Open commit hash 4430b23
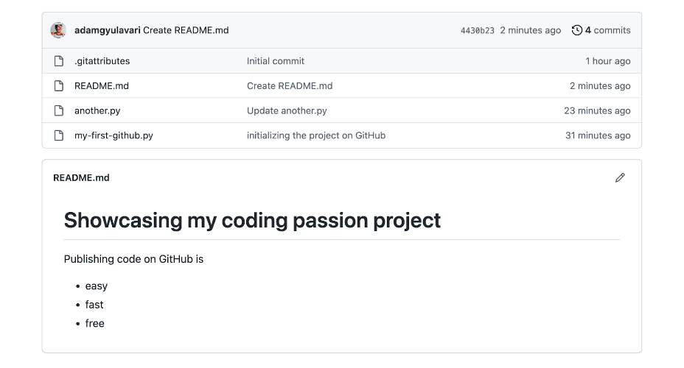The image size is (684, 368). point(477,31)
